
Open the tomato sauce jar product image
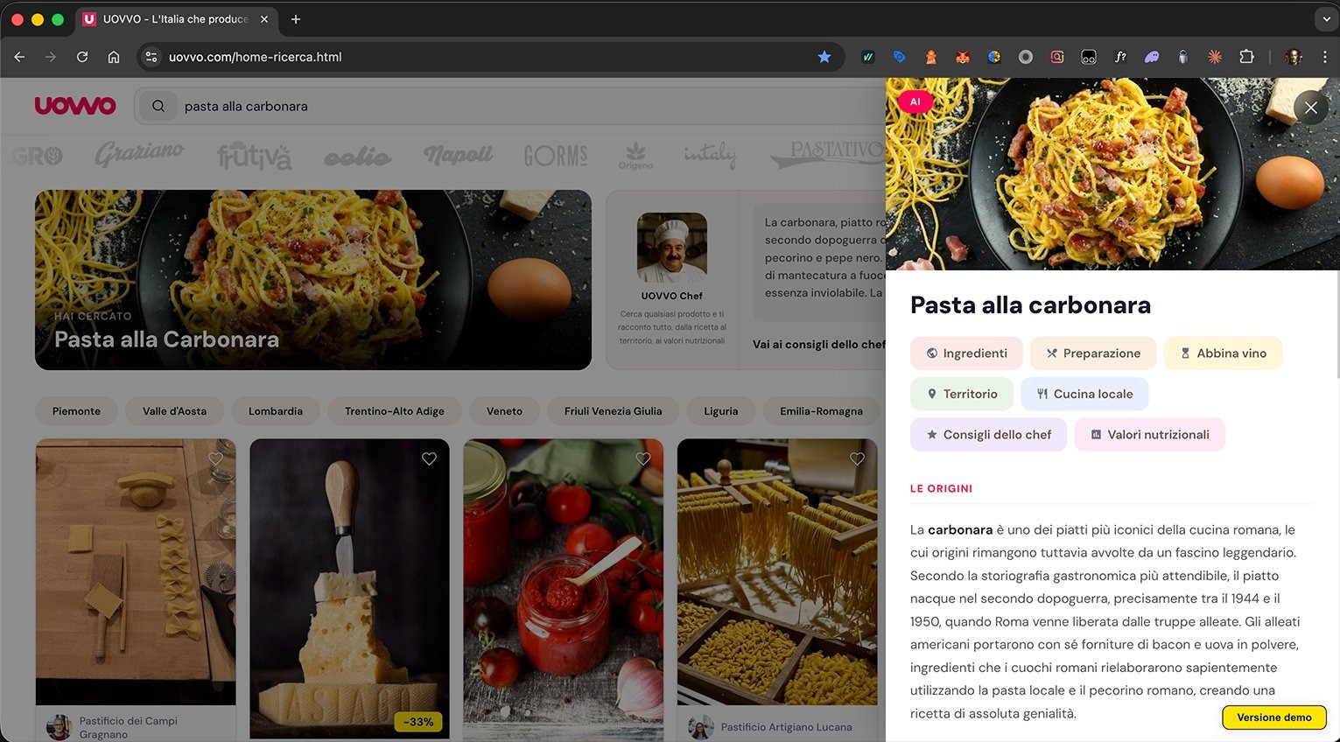click(x=564, y=591)
